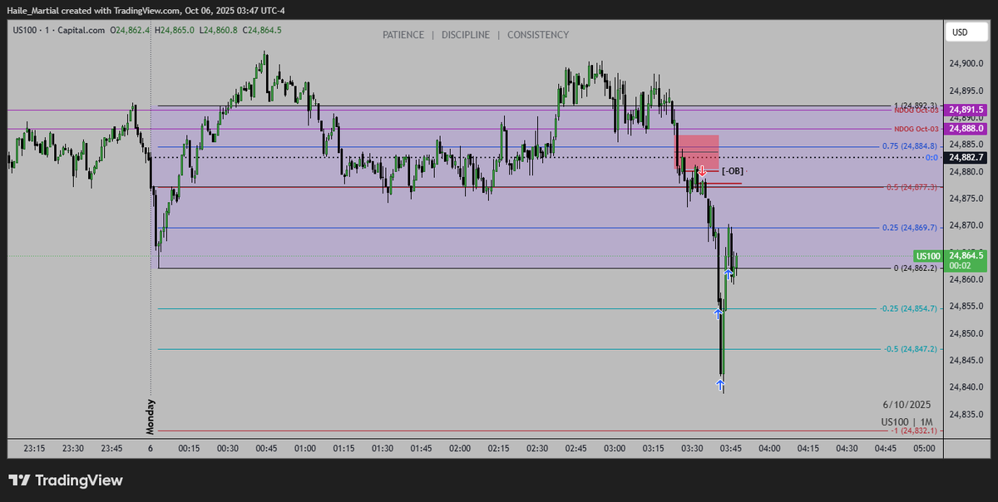Click the TradingView logo
This screenshot has height=502, width=998.
tap(65, 480)
